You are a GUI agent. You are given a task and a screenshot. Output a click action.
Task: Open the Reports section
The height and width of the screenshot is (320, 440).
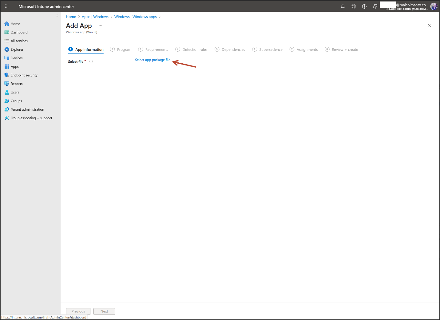coord(17,84)
